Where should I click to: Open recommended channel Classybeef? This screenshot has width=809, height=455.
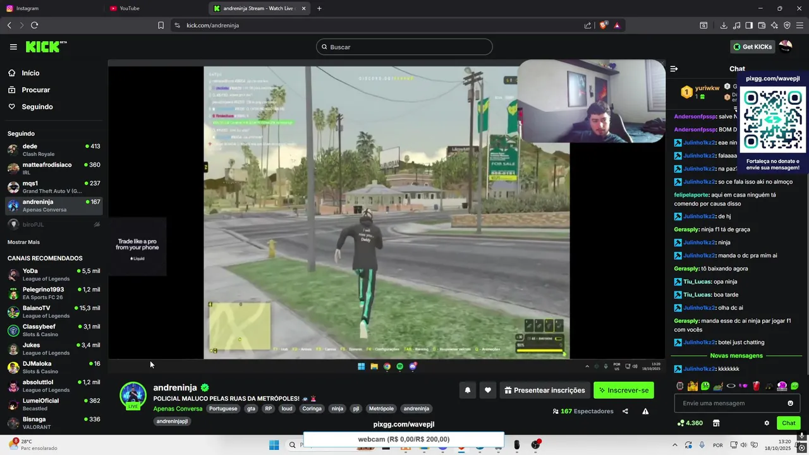point(54,330)
